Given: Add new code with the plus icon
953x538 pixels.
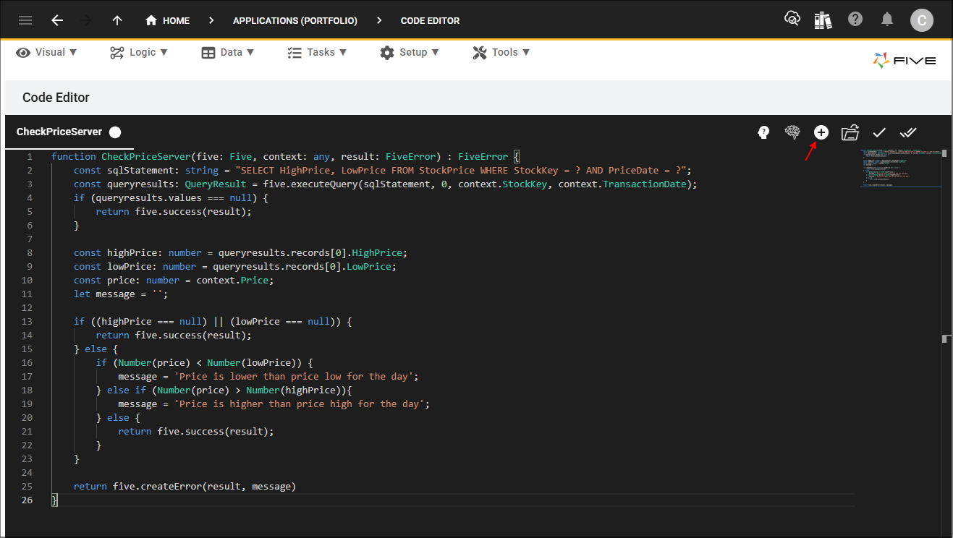Looking at the screenshot, I should (x=821, y=132).
